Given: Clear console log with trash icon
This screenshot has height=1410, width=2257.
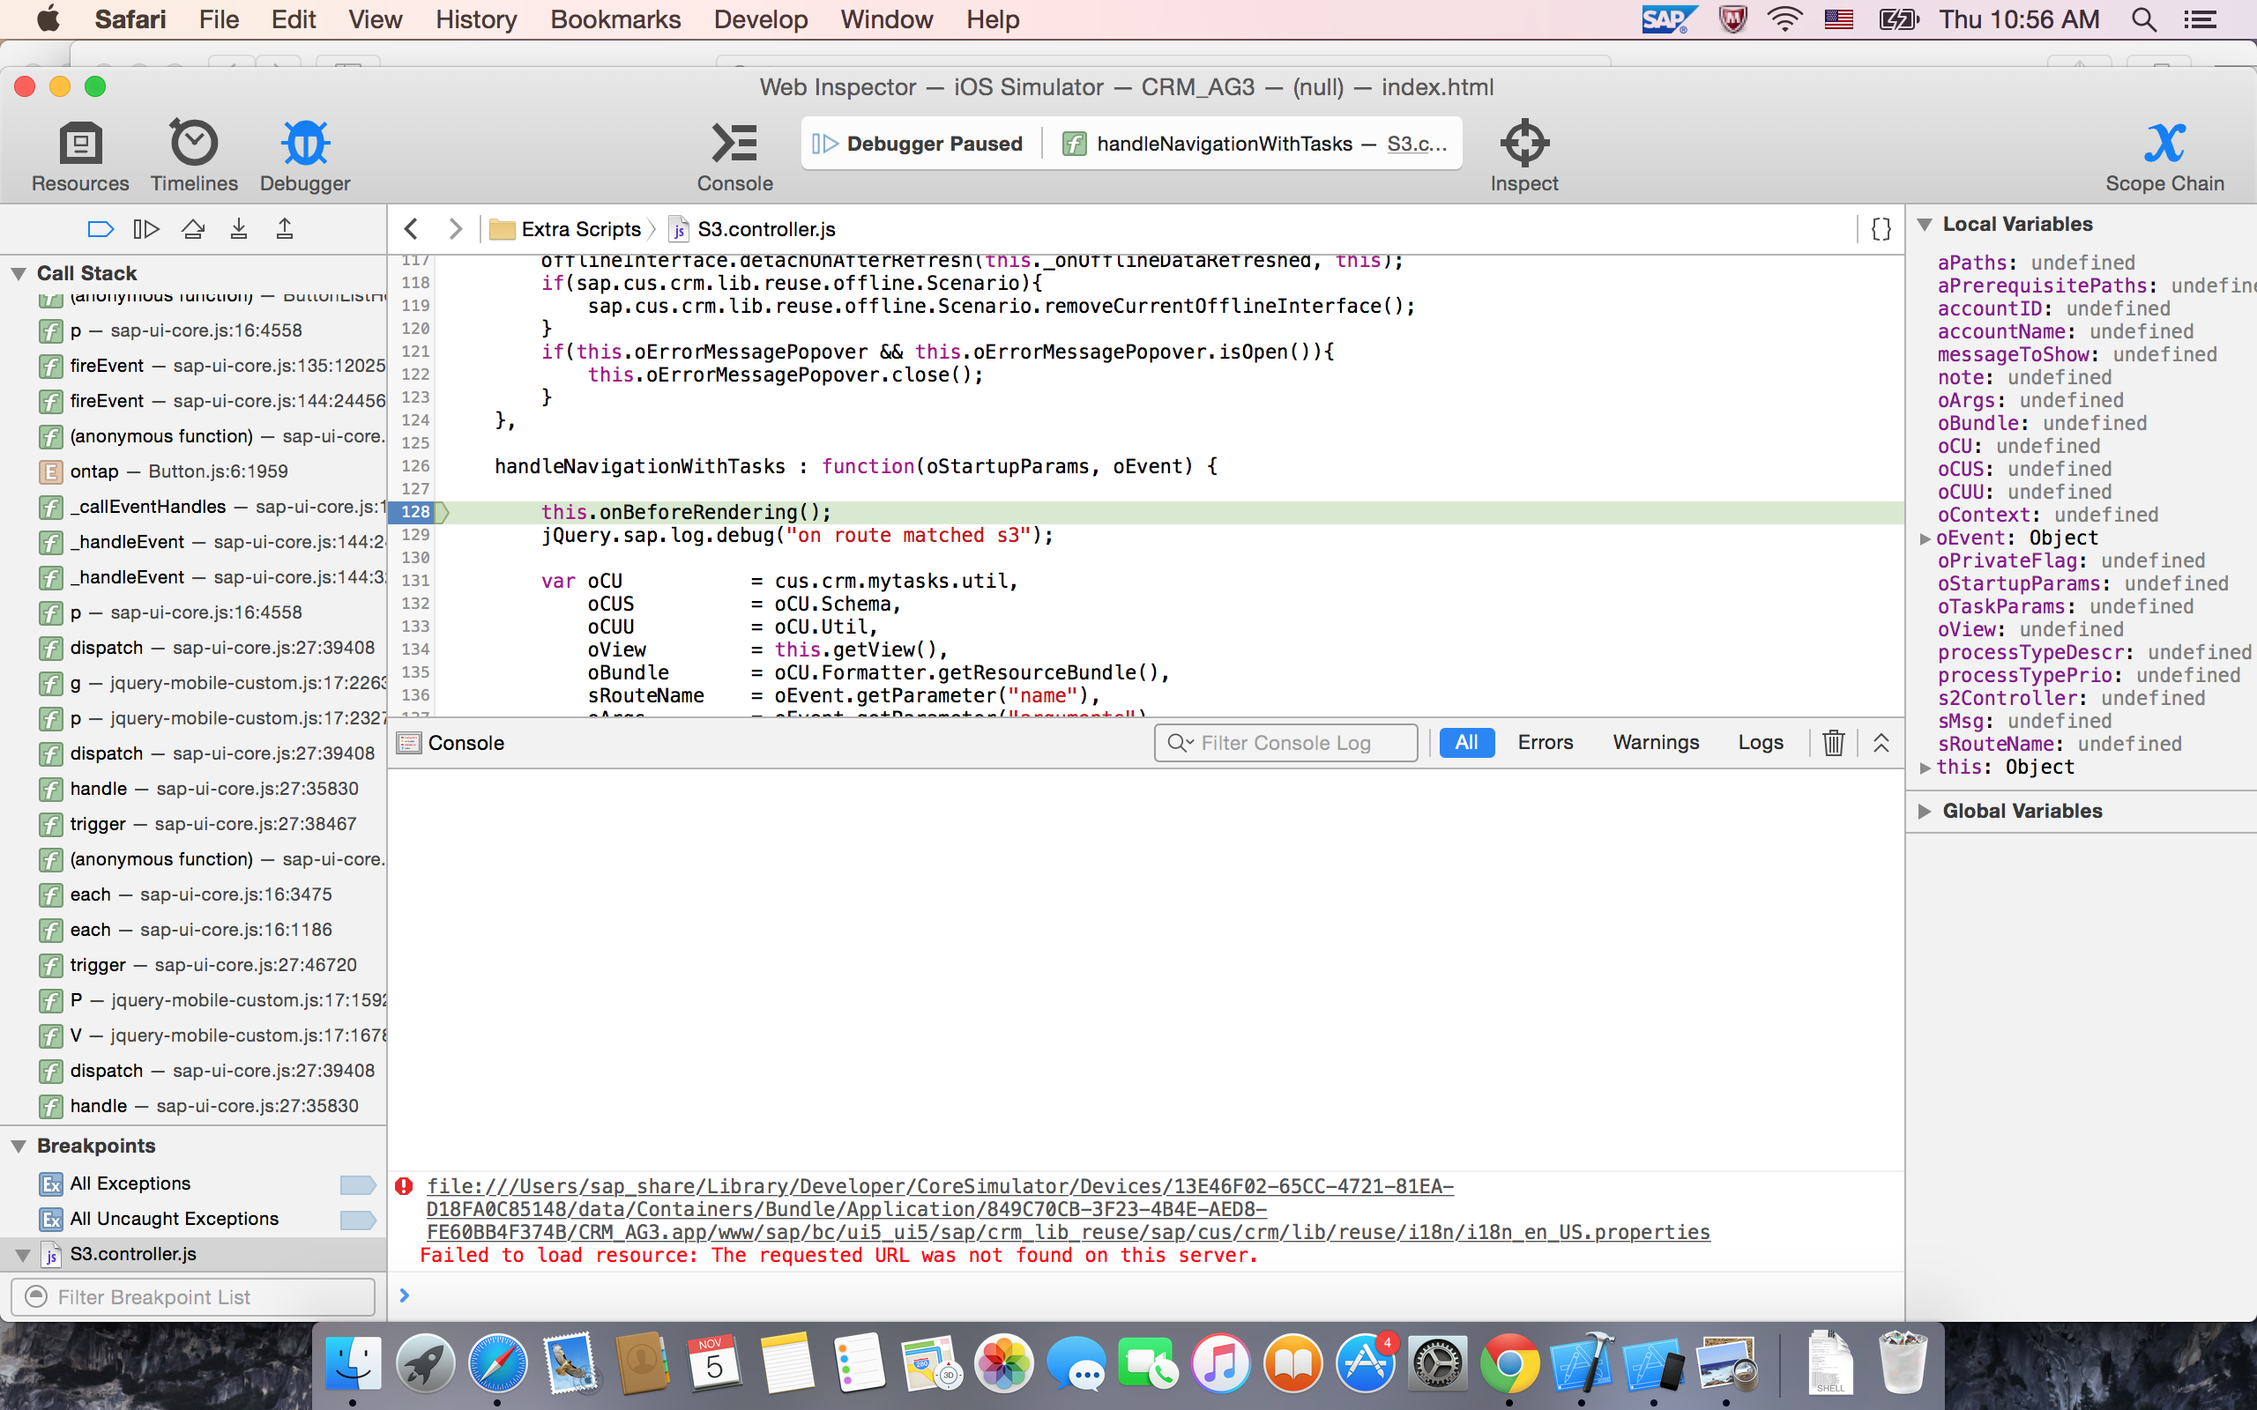Looking at the screenshot, I should (x=1833, y=742).
